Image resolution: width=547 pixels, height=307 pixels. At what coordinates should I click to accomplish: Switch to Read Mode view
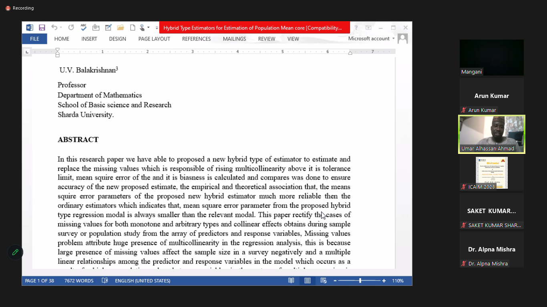pos(291,281)
